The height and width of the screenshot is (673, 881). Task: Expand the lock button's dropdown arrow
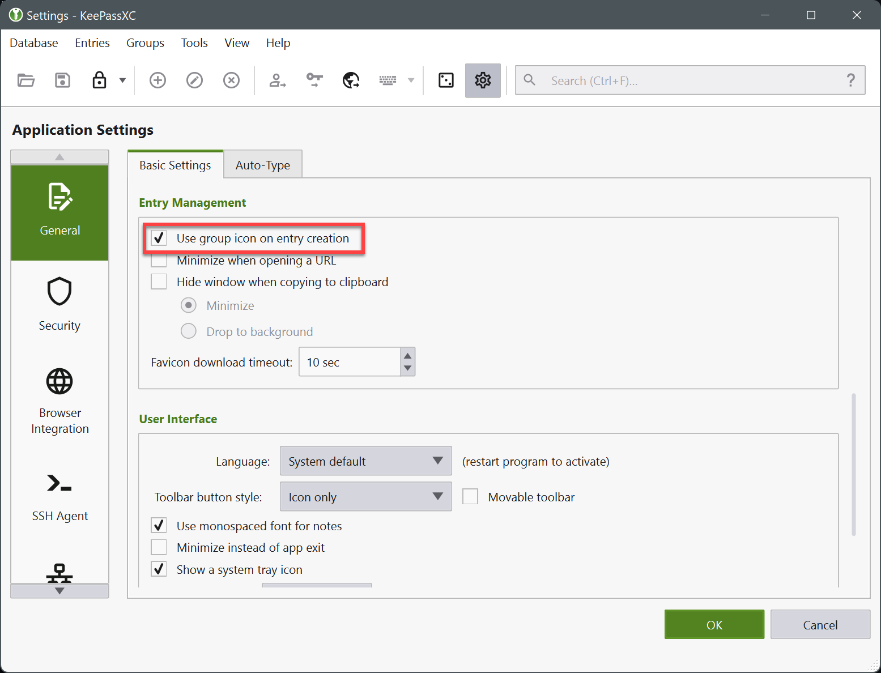(x=122, y=80)
